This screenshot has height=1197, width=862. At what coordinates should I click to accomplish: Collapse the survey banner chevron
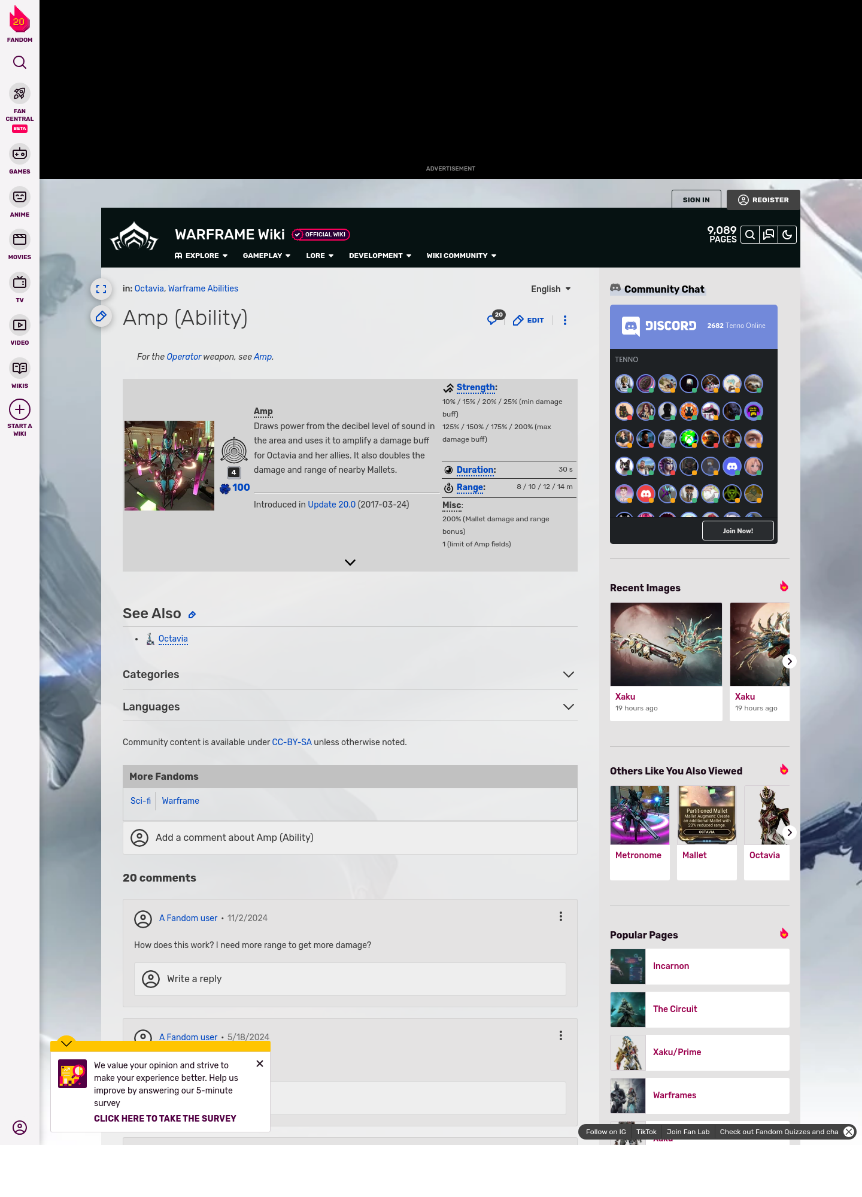pos(66,1043)
